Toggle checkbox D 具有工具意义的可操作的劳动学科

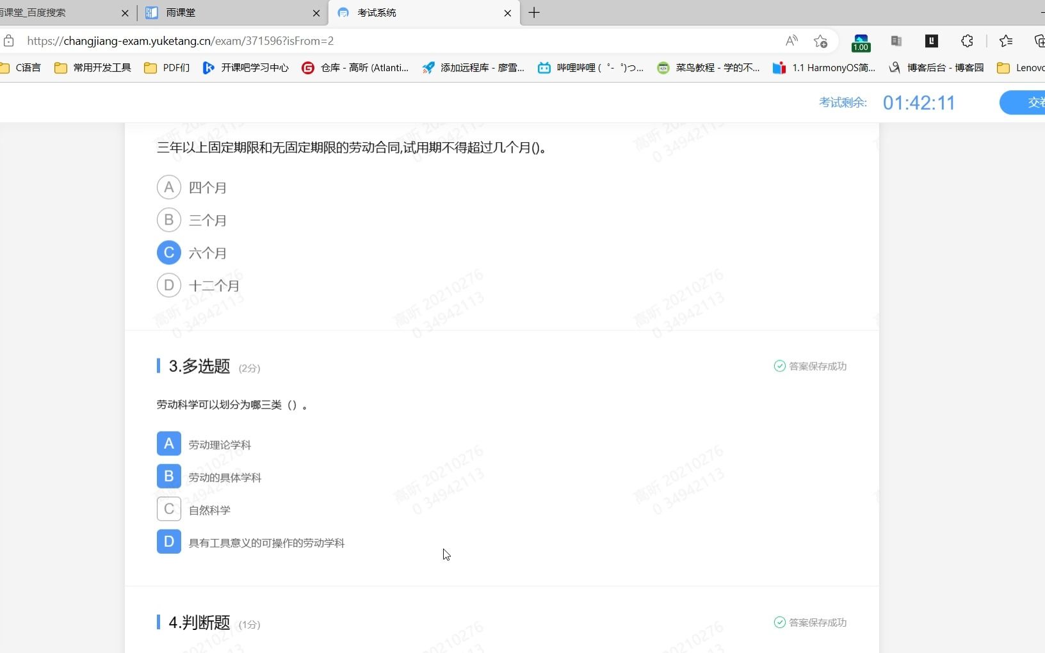click(x=169, y=542)
